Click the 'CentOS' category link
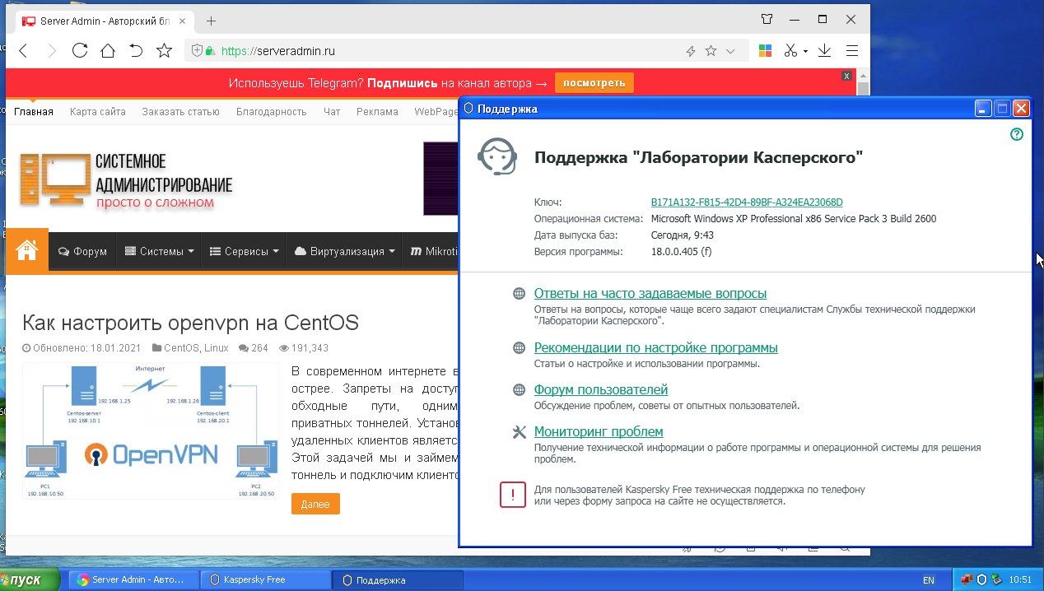Image resolution: width=1044 pixels, height=591 pixels. coord(182,348)
